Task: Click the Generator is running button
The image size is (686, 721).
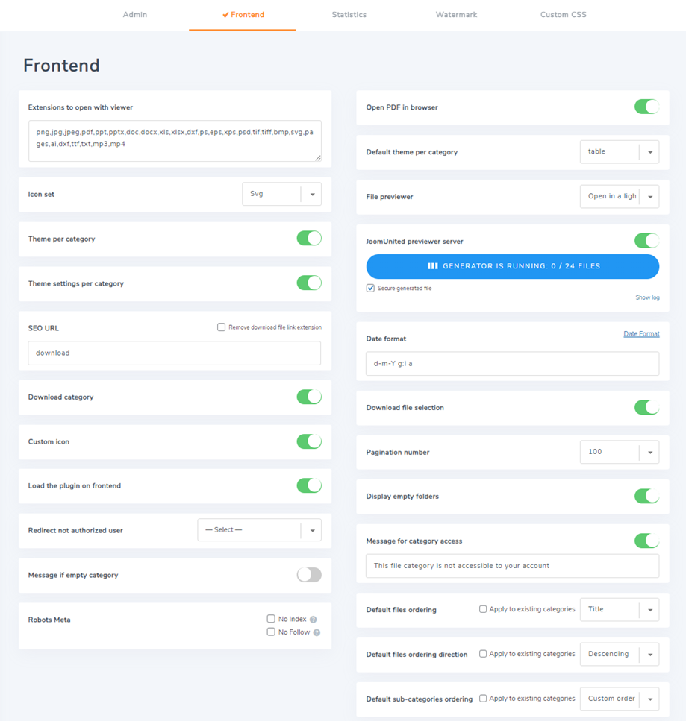Action: 512,266
